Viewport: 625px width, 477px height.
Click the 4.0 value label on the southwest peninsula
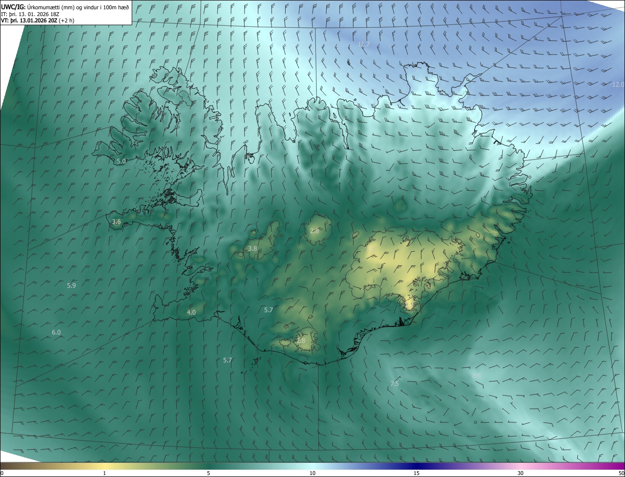click(191, 312)
